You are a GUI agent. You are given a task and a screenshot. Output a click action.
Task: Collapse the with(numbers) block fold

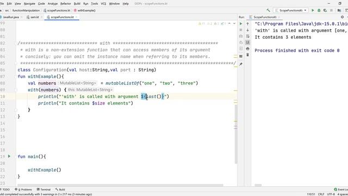tap(16, 90)
